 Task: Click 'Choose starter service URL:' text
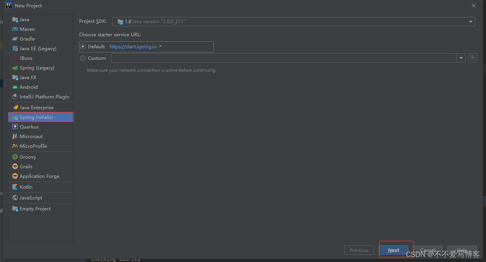click(110, 35)
